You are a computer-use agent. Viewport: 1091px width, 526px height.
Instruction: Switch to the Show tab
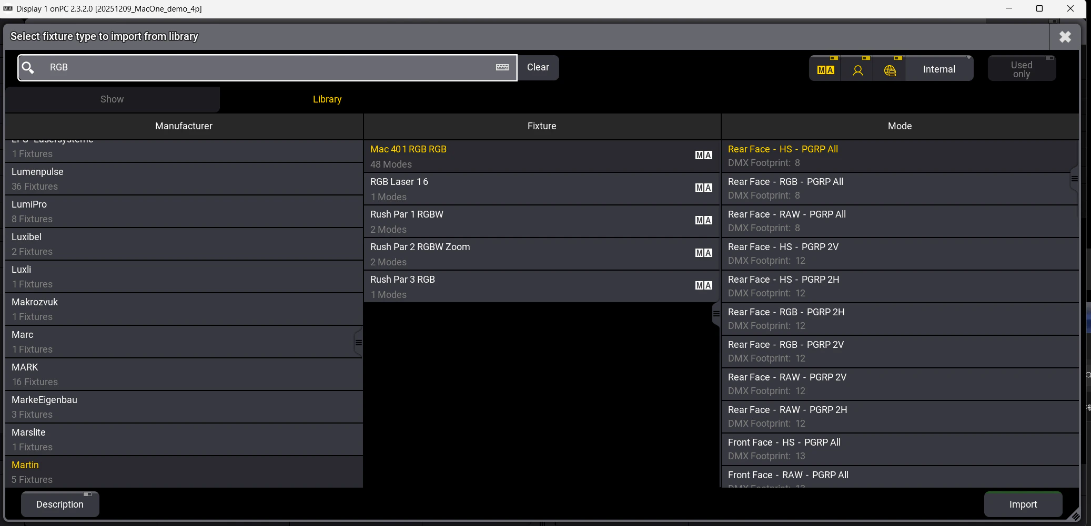coord(112,99)
